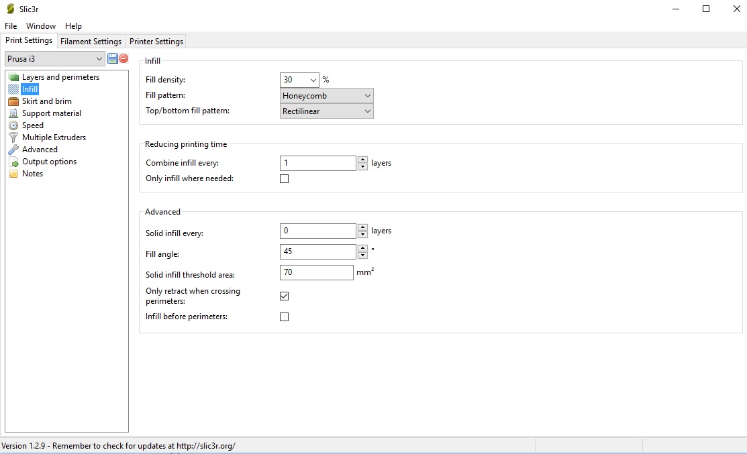Enable Infill before perimeters checkbox
Screen dimensions: 747x454
pos(284,317)
